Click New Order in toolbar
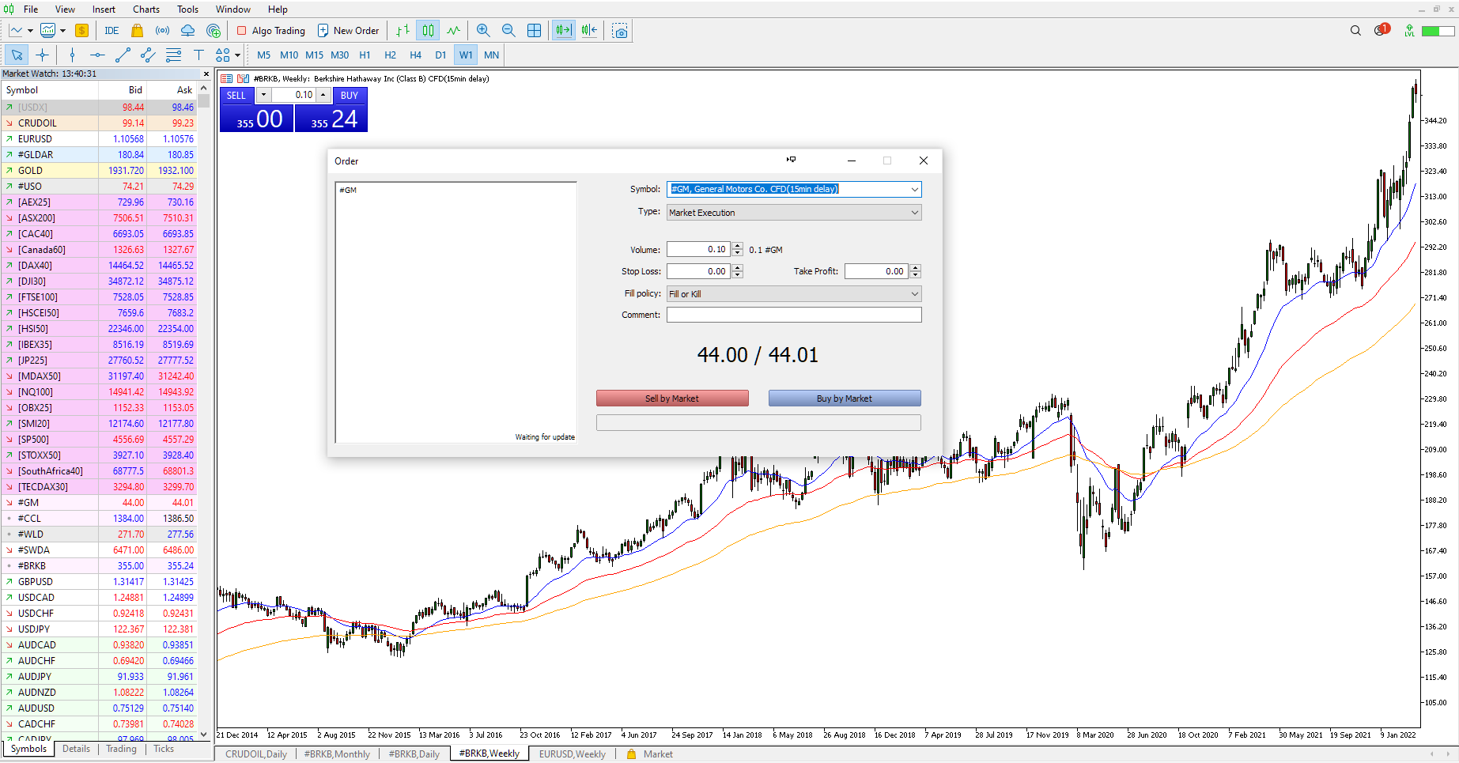This screenshot has width=1459, height=763. point(348,31)
